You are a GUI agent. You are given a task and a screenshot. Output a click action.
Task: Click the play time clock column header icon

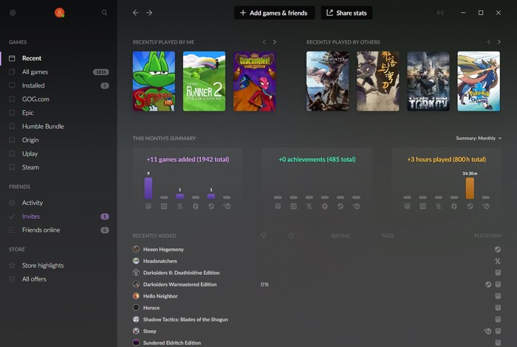pos(292,236)
